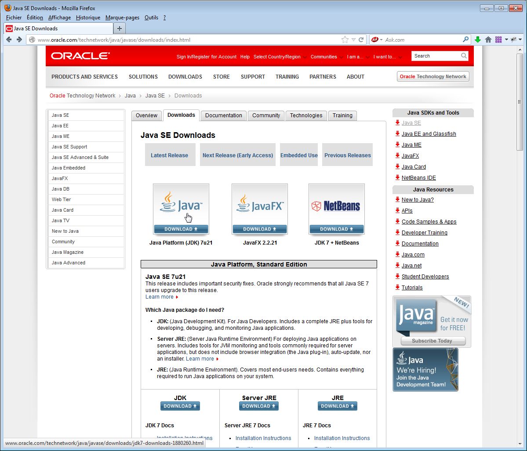Open PRODUCTS AND SERVICES in main navigation

pyautogui.click(x=85, y=76)
